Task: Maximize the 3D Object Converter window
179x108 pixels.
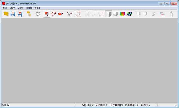Action: tap(167, 4)
